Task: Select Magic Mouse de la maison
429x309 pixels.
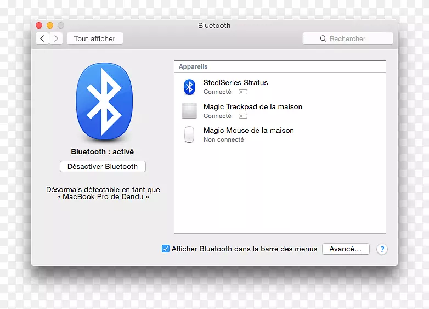Action: pyautogui.click(x=249, y=130)
